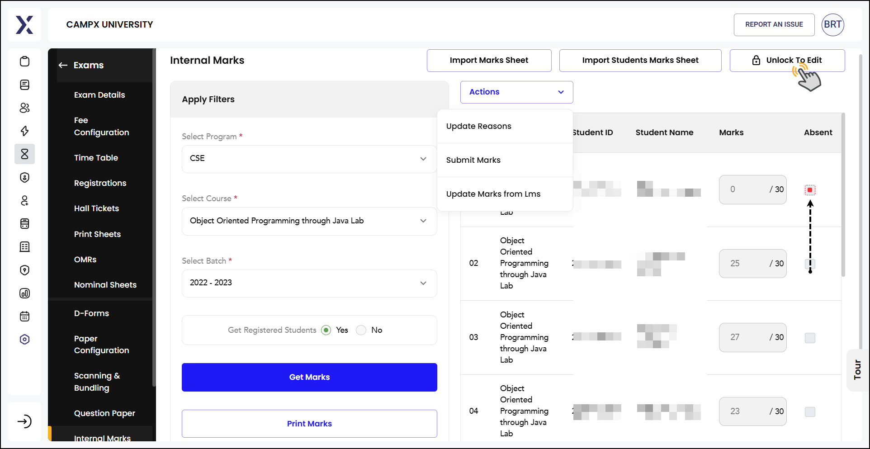Click the marks field showing 0 / 30
Image resolution: width=870 pixels, height=449 pixels.
coord(752,189)
